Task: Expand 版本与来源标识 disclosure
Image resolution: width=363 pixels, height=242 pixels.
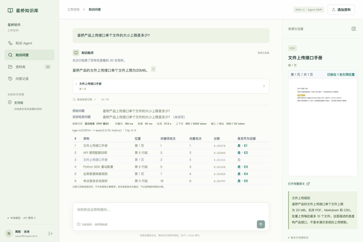Action: click(298, 237)
